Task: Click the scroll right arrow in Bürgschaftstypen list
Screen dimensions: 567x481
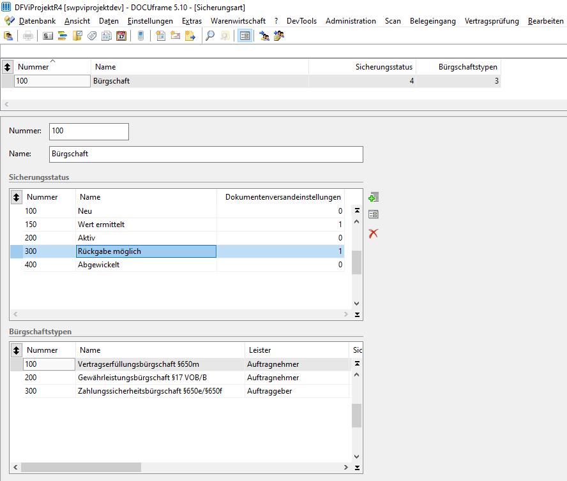Action: pos(346,467)
